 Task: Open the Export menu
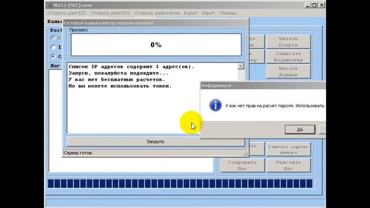pos(190,13)
